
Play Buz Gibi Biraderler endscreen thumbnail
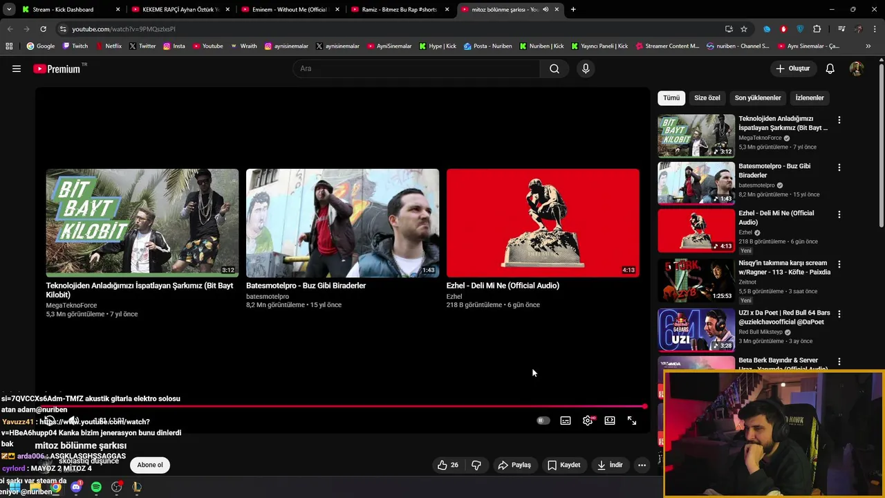point(342,223)
